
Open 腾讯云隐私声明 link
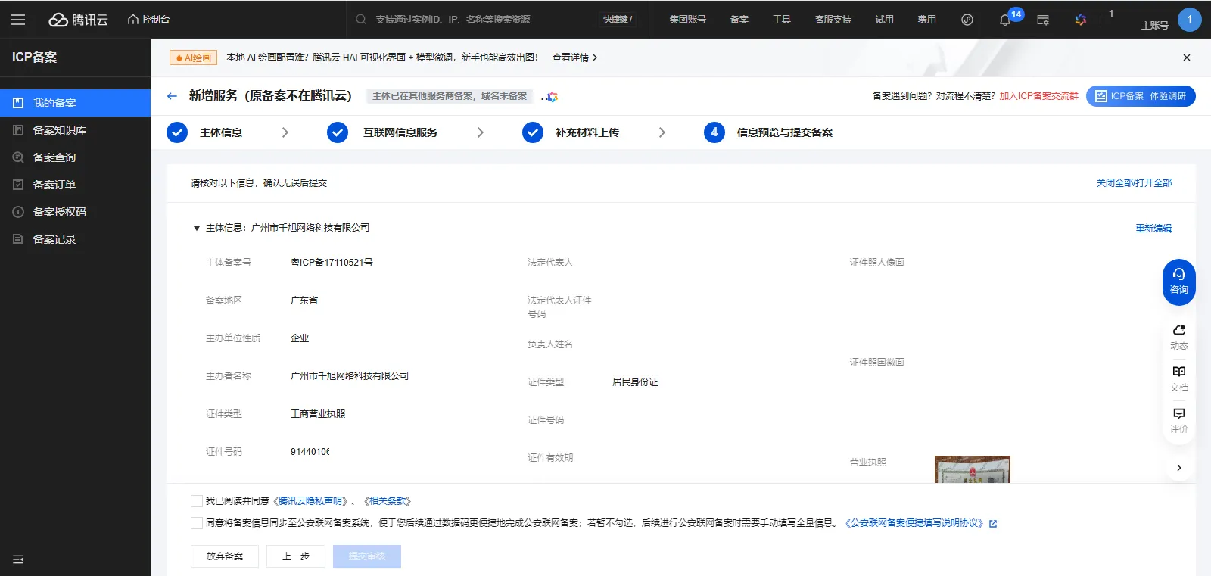(312, 501)
